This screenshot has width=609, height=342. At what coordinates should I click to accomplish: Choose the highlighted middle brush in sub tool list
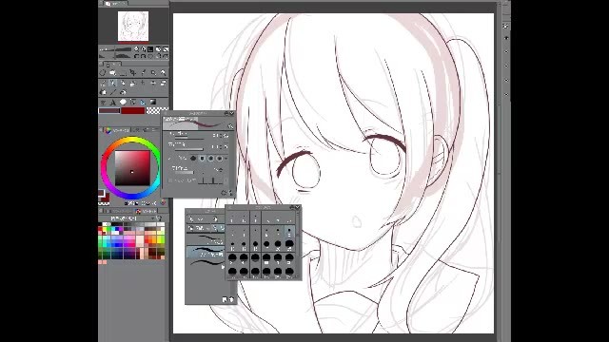click(206, 252)
